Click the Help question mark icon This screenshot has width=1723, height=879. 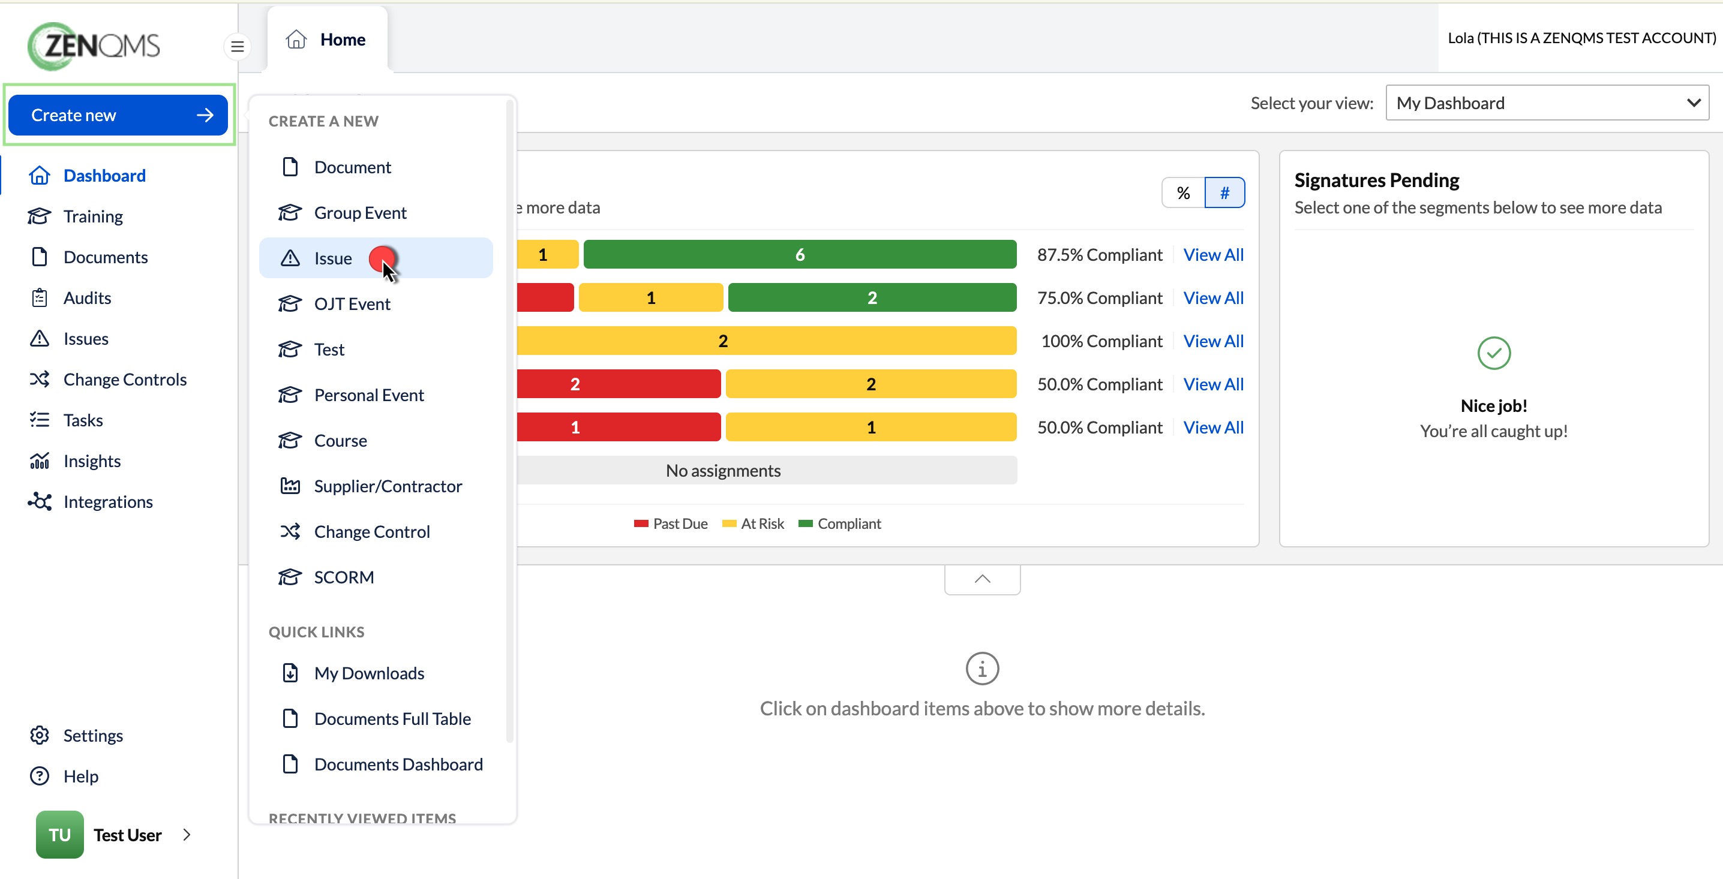[x=40, y=776]
